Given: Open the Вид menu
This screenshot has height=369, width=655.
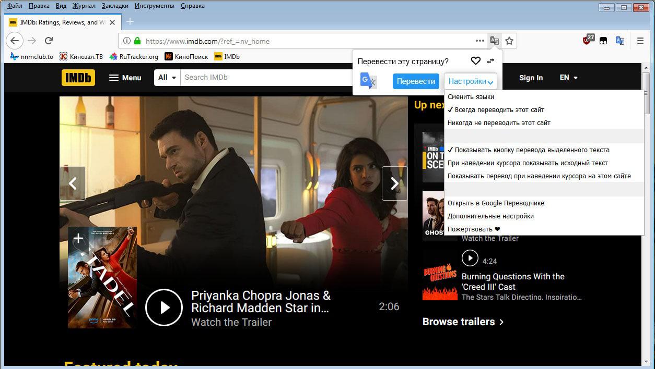Looking at the screenshot, I should point(61,6).
